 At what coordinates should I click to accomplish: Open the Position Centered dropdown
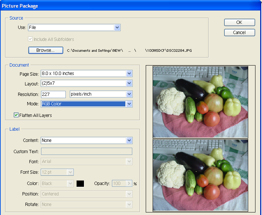86,194
